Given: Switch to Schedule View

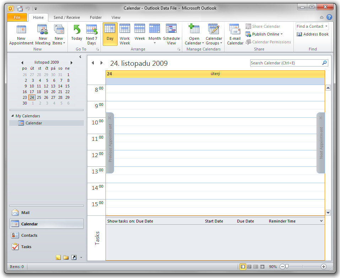Looking at the screenshot, I should [x=171, y=34].
